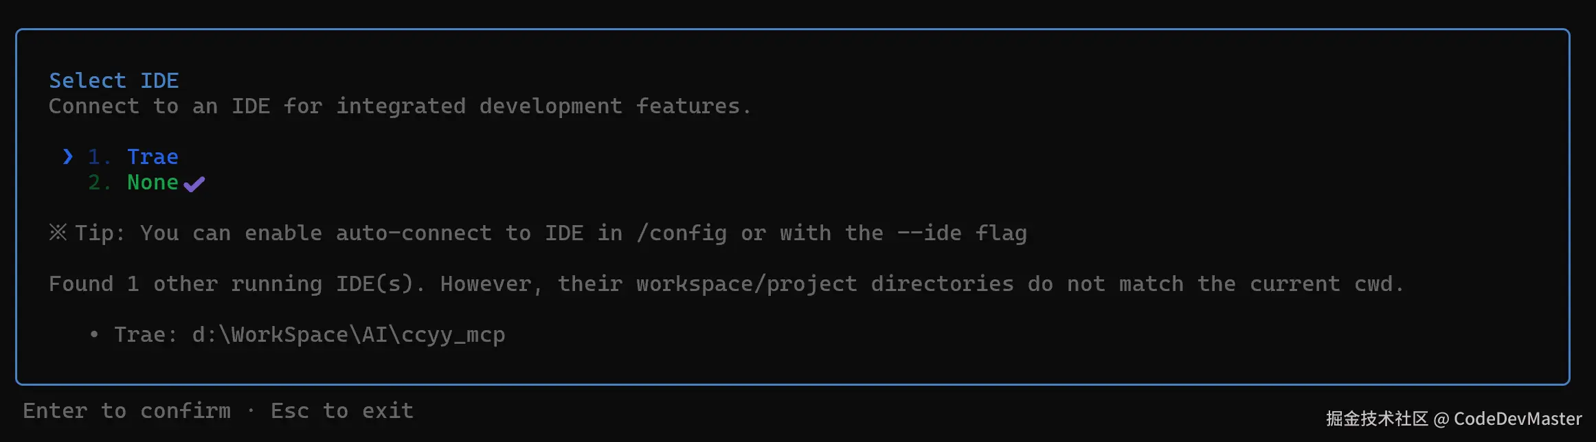Select the None option
This screenshot has height=442, width=1596.
click(153, 183)
